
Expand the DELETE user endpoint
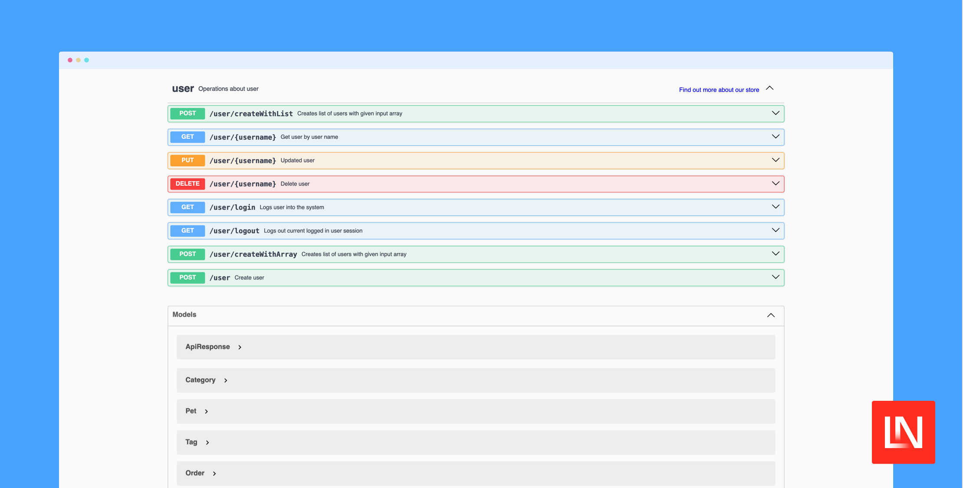click(775, 183)
